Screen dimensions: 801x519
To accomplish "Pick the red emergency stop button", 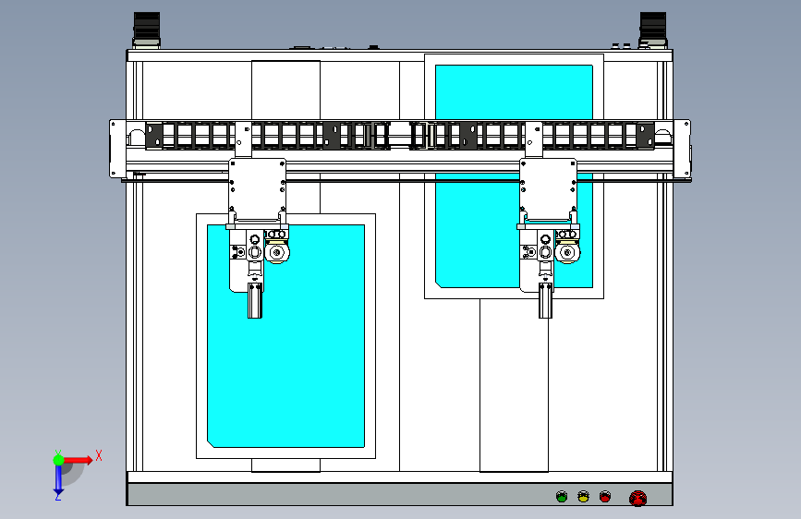I will point(638,498).
